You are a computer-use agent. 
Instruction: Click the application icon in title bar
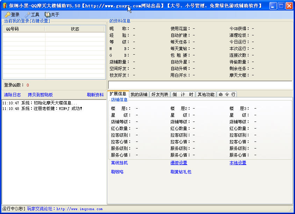coord(5,6)
